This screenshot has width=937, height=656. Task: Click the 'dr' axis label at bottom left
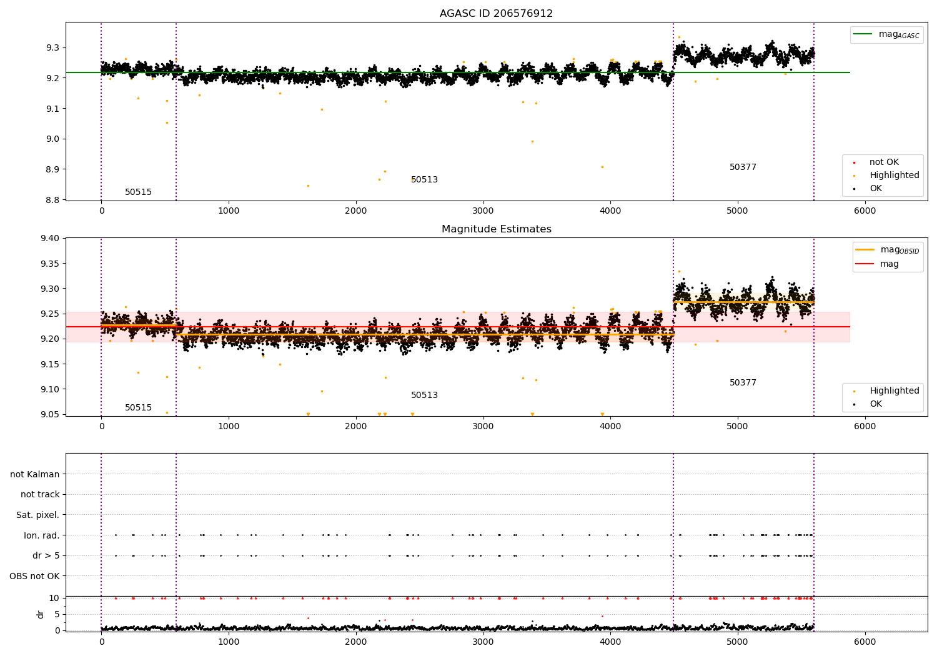(x=41, y=614)
